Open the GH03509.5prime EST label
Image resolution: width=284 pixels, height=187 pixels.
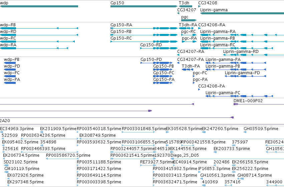pos(261,129)
